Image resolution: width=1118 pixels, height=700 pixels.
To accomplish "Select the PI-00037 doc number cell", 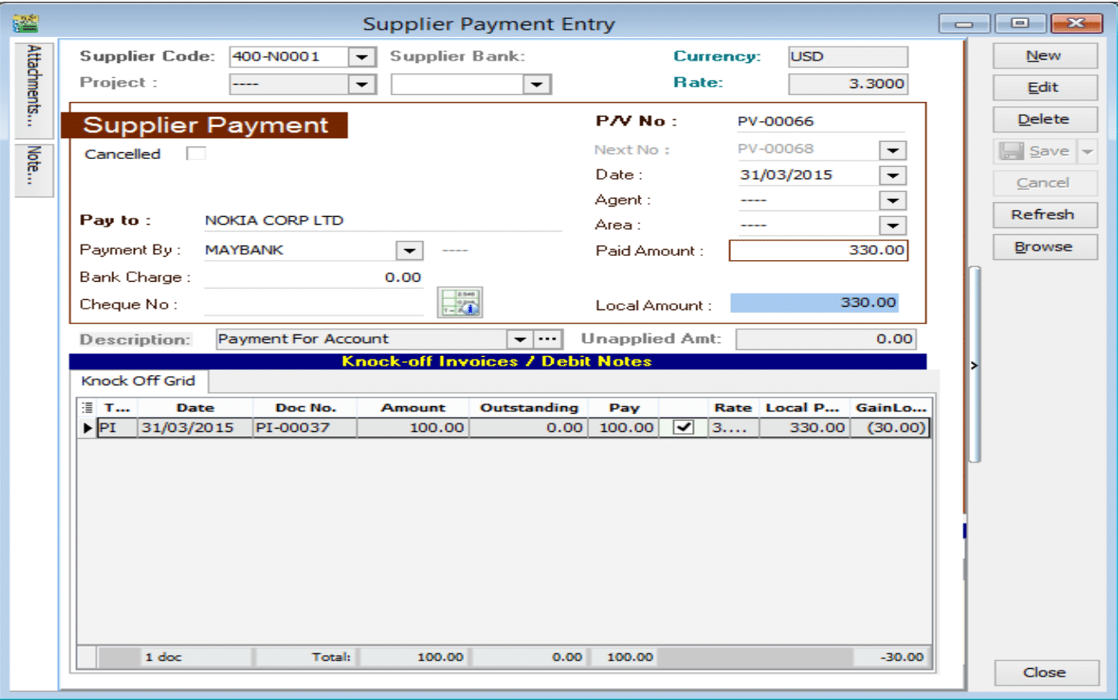I will coord(305,428).
